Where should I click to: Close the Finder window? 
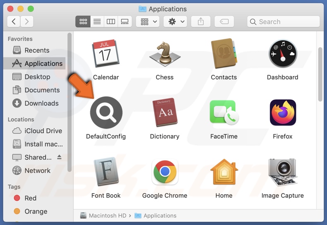pos(10,9)
